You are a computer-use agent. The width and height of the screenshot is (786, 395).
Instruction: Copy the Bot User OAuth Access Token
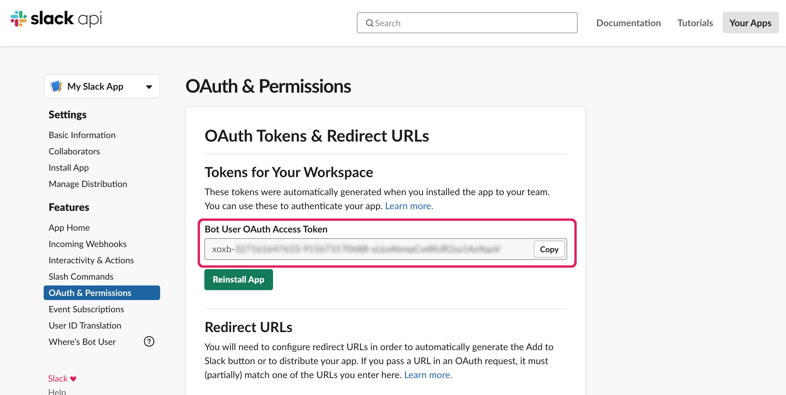click(x=549, y=249)
